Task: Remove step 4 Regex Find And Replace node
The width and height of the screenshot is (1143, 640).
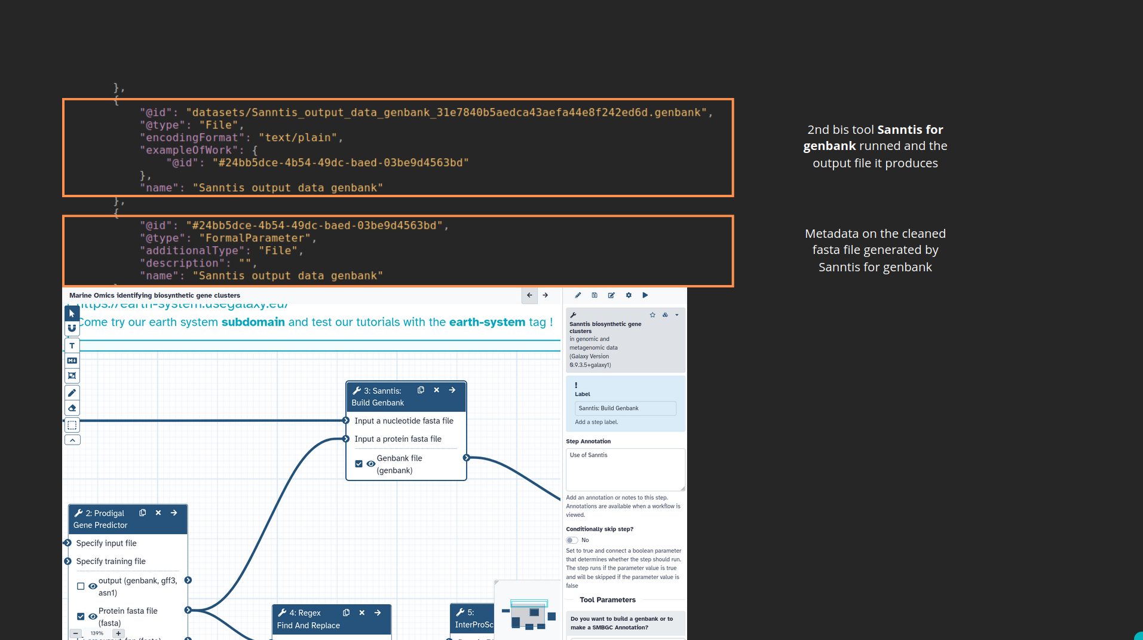Action: 362,613
